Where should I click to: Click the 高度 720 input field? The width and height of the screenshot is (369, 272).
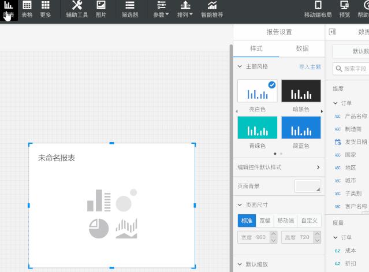click(297, 237)
